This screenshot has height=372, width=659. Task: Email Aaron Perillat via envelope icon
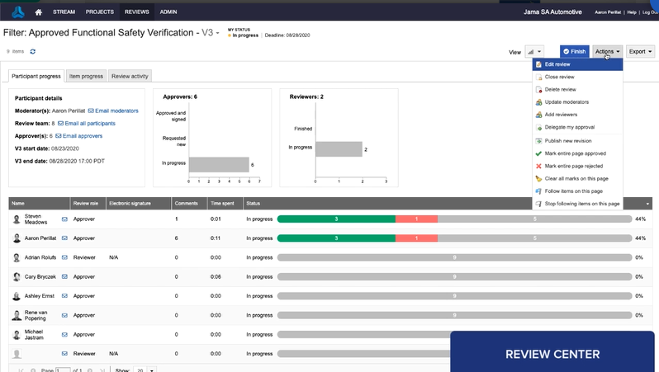click(x=64, y=238)
